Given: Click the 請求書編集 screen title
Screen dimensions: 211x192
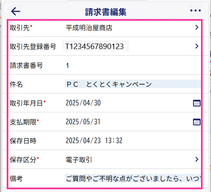Looking at the screenshot, I should pos(106,12).
